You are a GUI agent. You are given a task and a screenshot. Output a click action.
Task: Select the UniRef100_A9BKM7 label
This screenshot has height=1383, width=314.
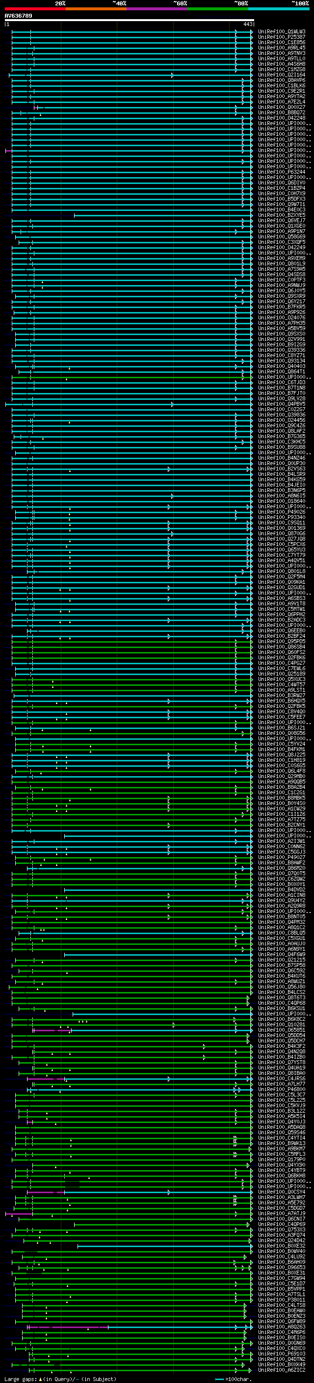click(x=282, y=1149)
